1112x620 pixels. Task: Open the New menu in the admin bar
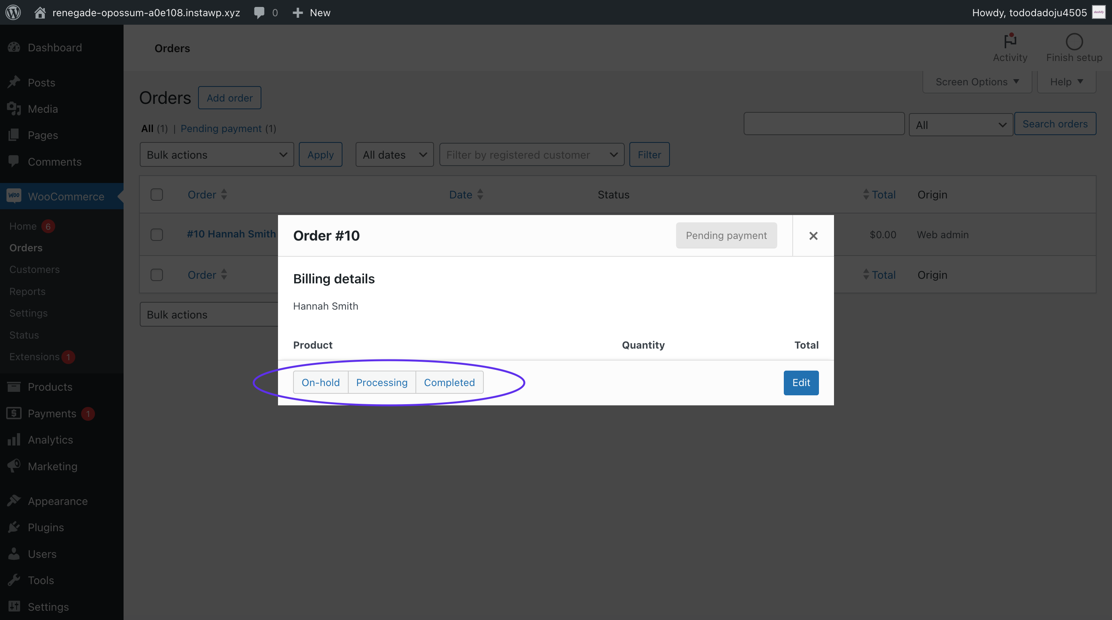tap(311, 12)
